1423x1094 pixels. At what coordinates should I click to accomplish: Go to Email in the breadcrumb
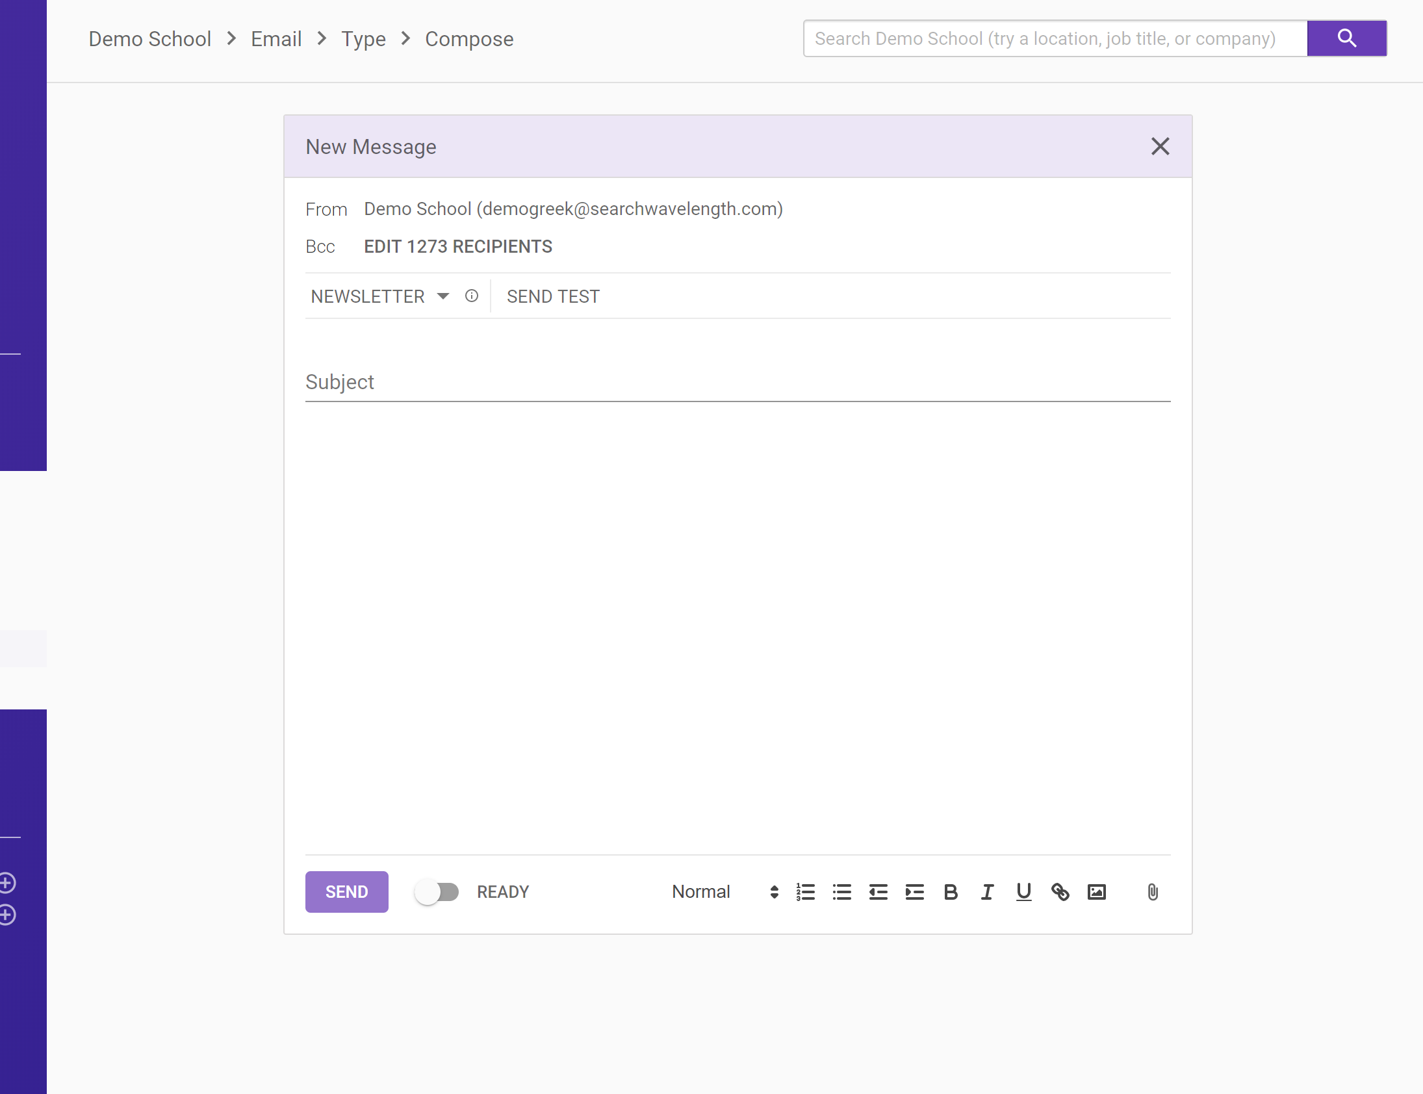click(276, 39)
